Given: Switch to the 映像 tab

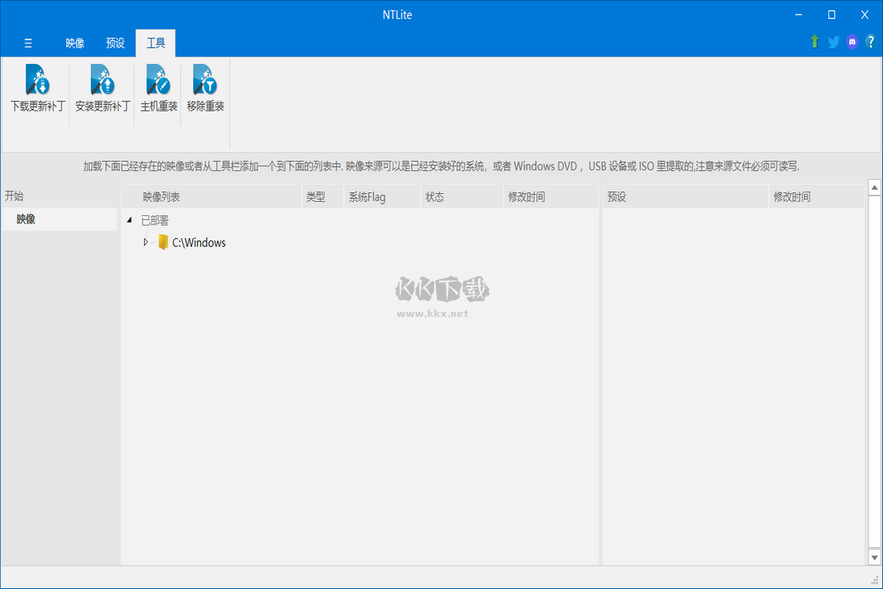Looking at the screenshot, I should pyautogui.click(x=74, y=43).
